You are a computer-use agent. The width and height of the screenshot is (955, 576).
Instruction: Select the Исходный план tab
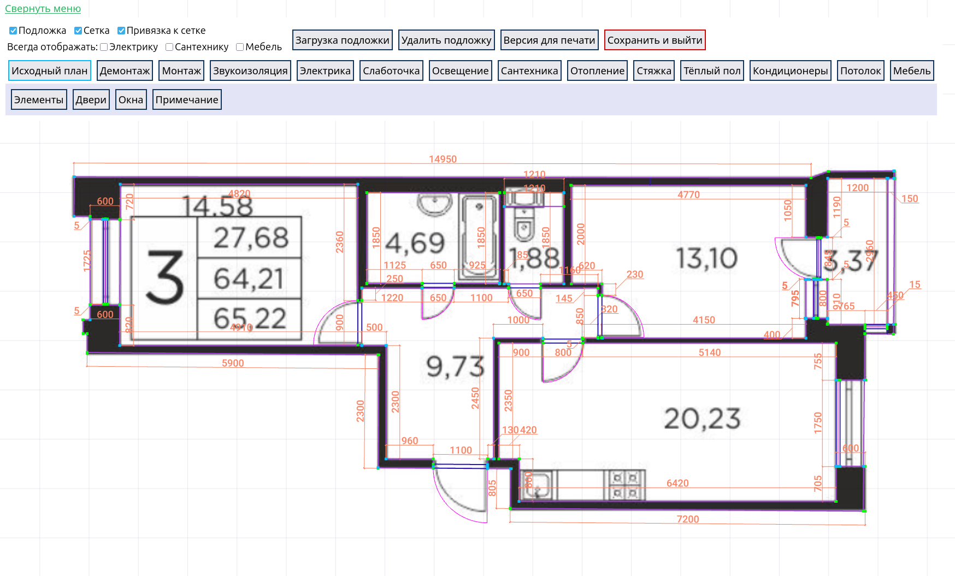(x=50, y=70)
